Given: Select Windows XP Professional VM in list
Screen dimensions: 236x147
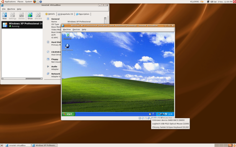Looking at the screenshot, I should click(22, 25).
